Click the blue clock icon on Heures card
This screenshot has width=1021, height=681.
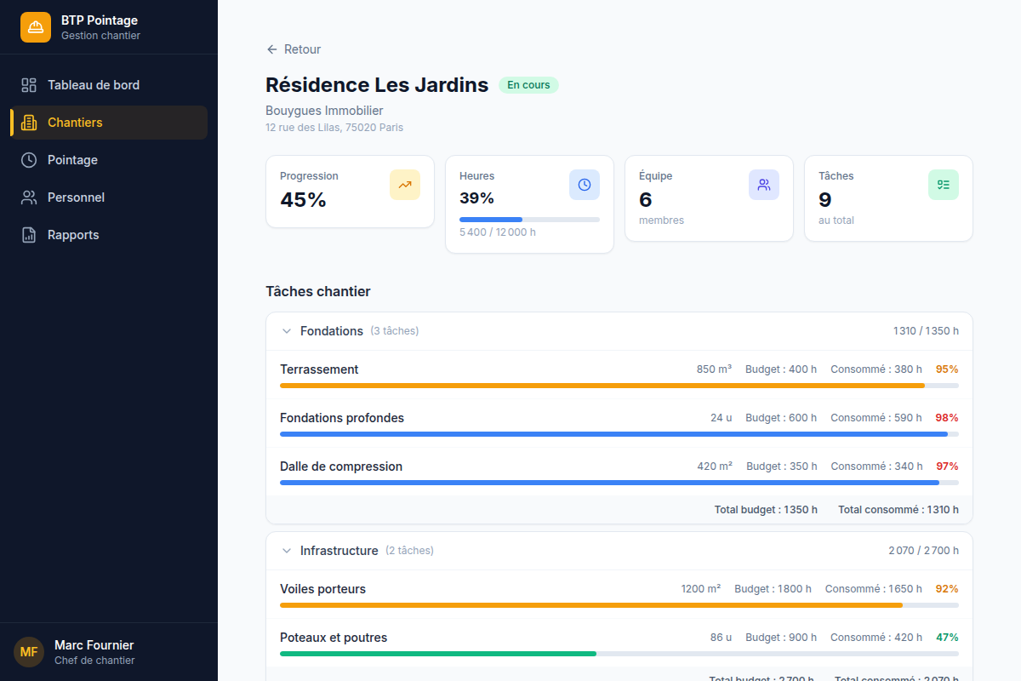click(585, 185)
